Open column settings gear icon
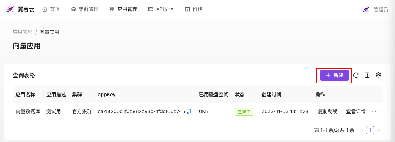395x142 pixels. tap(378, 75)
